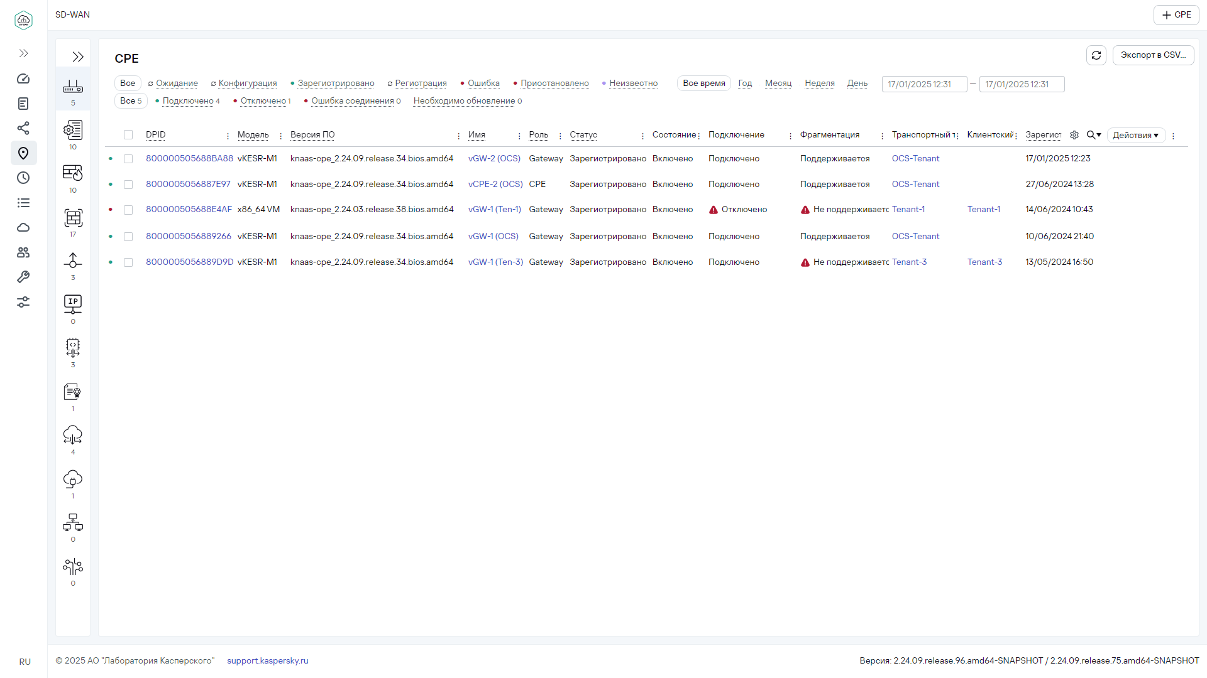Viewport: 1207px width, 678px height.
Task: Open table kebab menu right of Действия
Action: (1173, 136)
